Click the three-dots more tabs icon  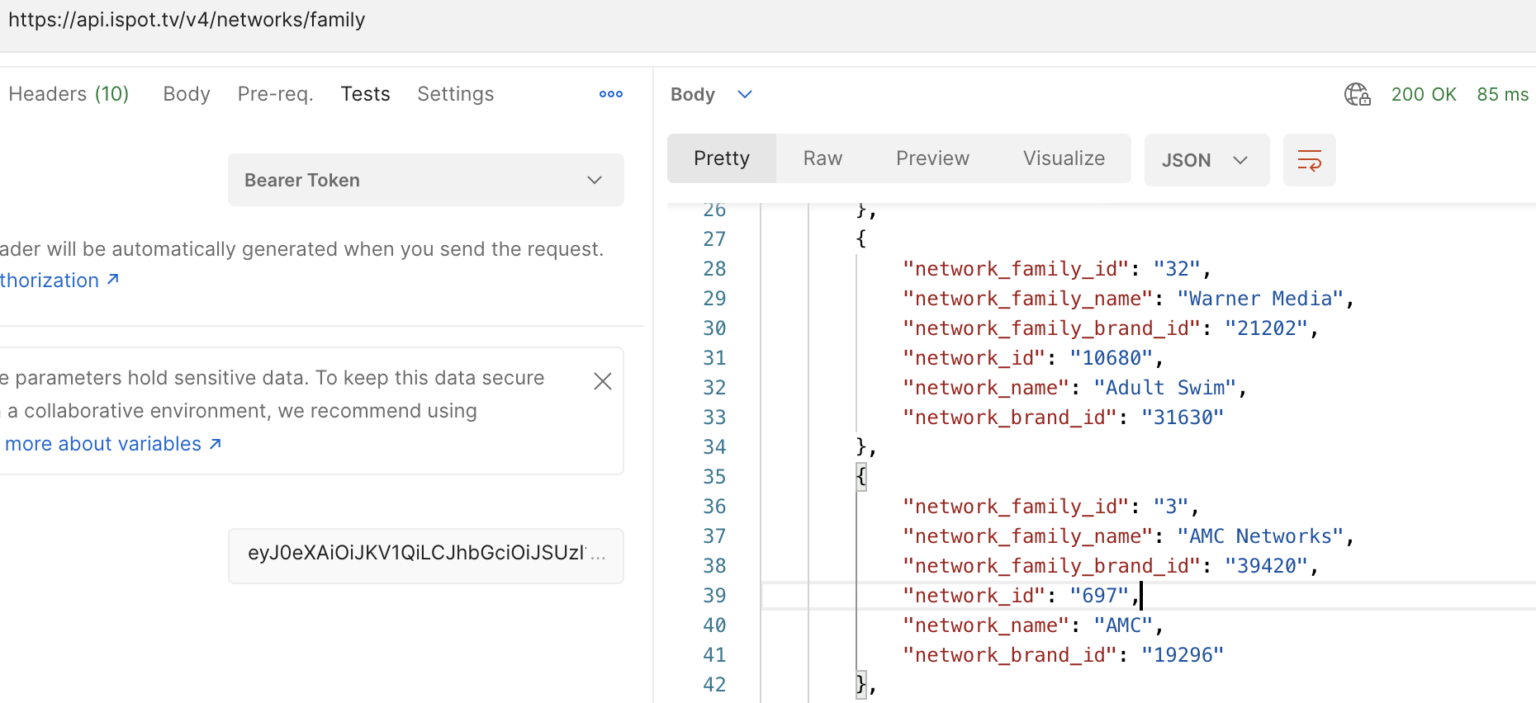click(610, 94)
